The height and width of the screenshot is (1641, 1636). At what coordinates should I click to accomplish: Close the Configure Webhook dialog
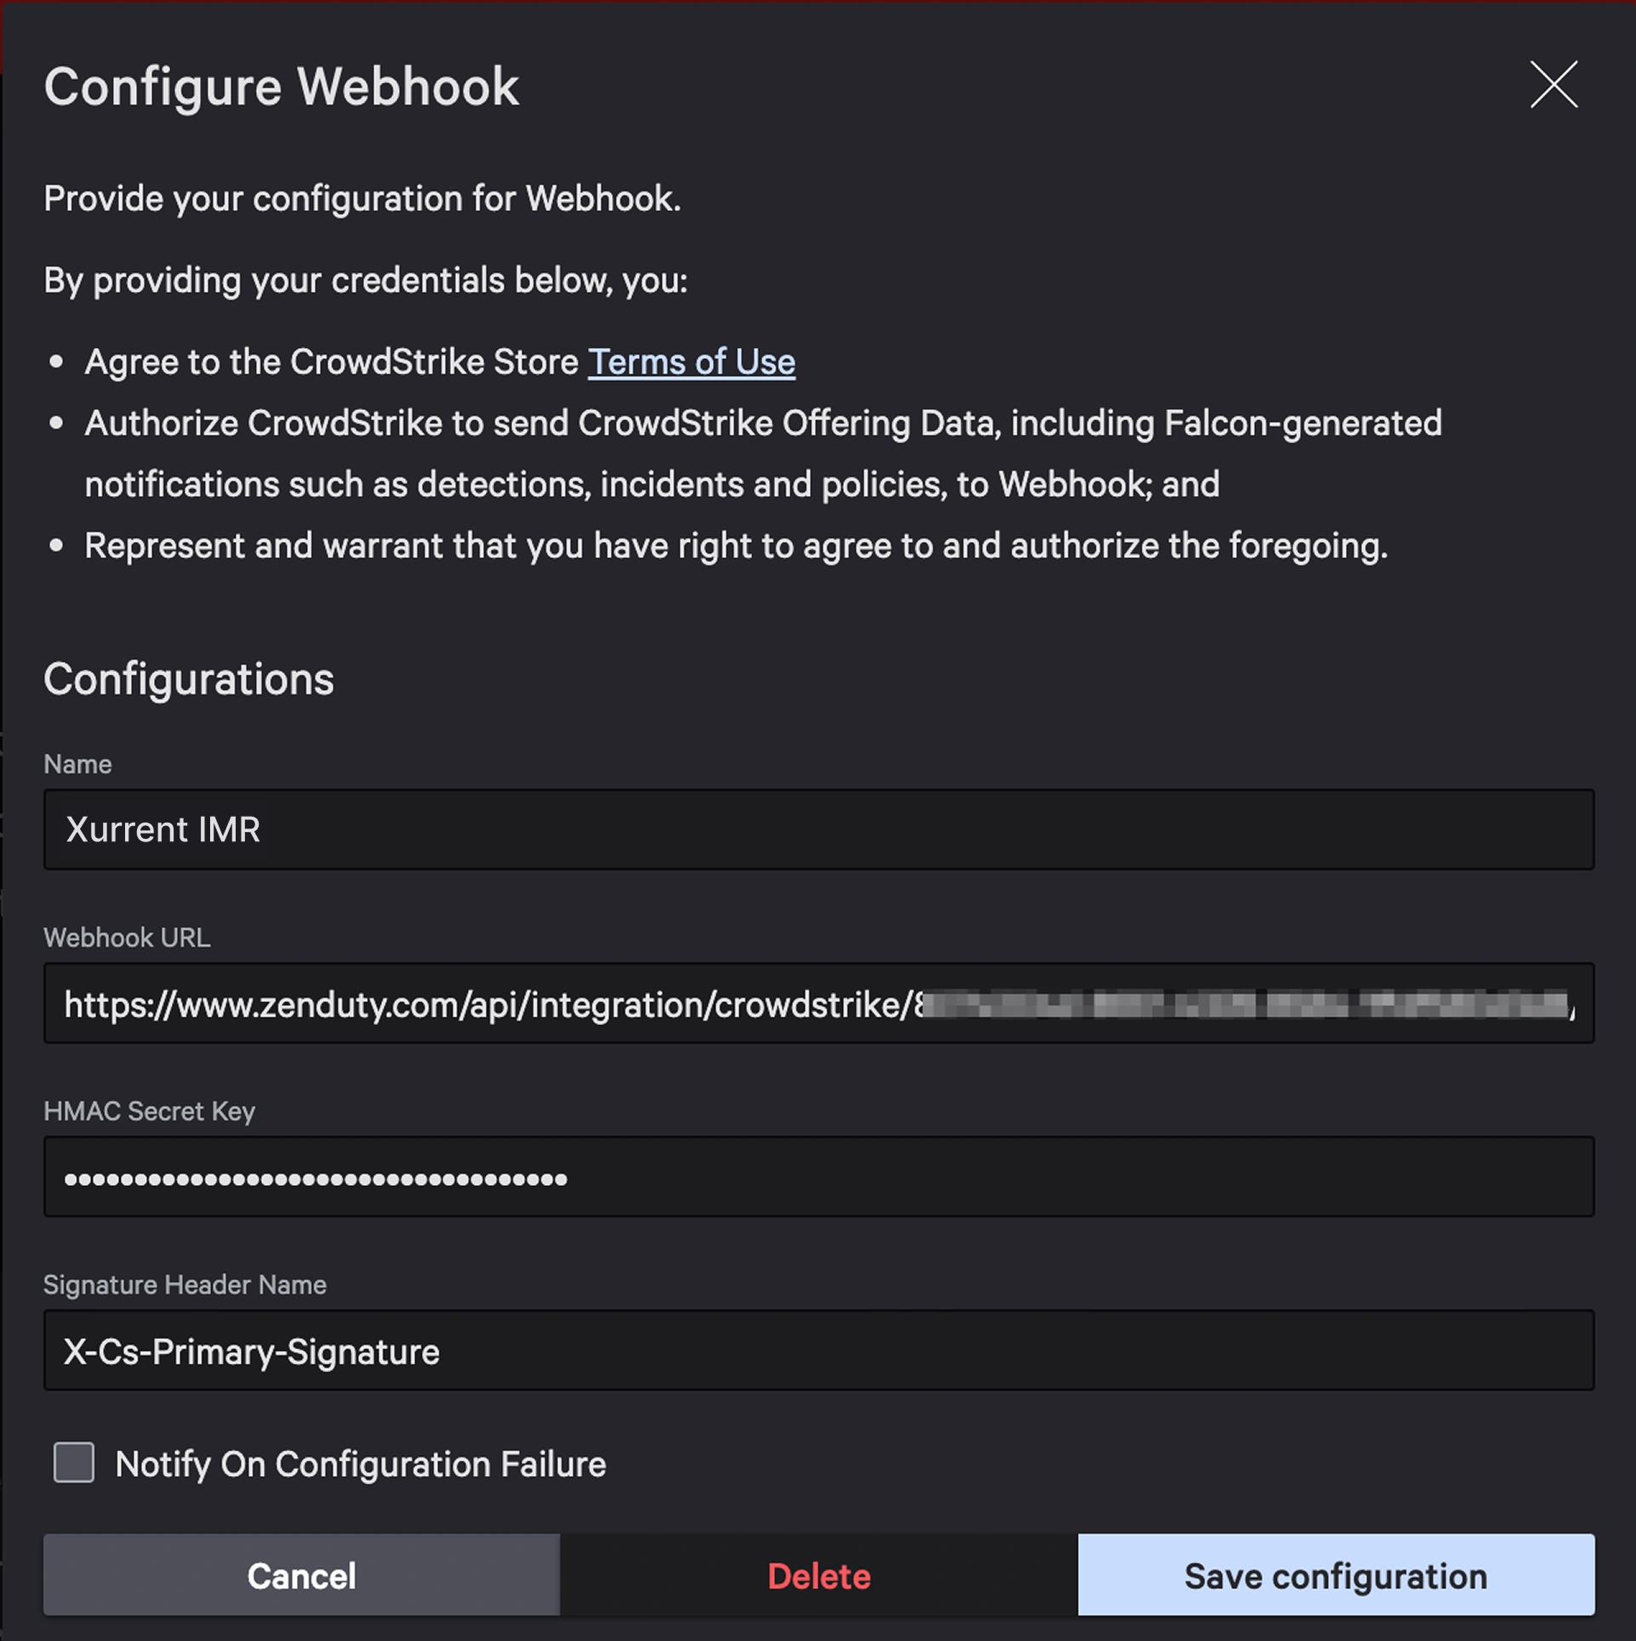click(x=1553, y=85)
